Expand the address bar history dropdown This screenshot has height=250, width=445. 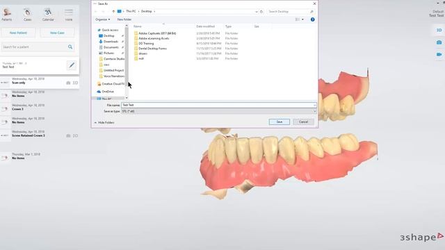[257, 11]
